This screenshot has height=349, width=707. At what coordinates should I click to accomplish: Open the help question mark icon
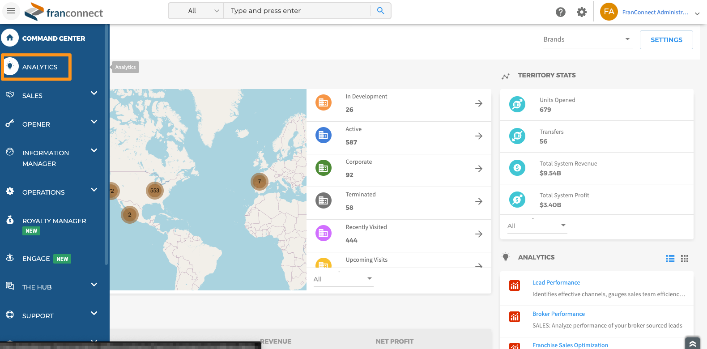(560, 12)
